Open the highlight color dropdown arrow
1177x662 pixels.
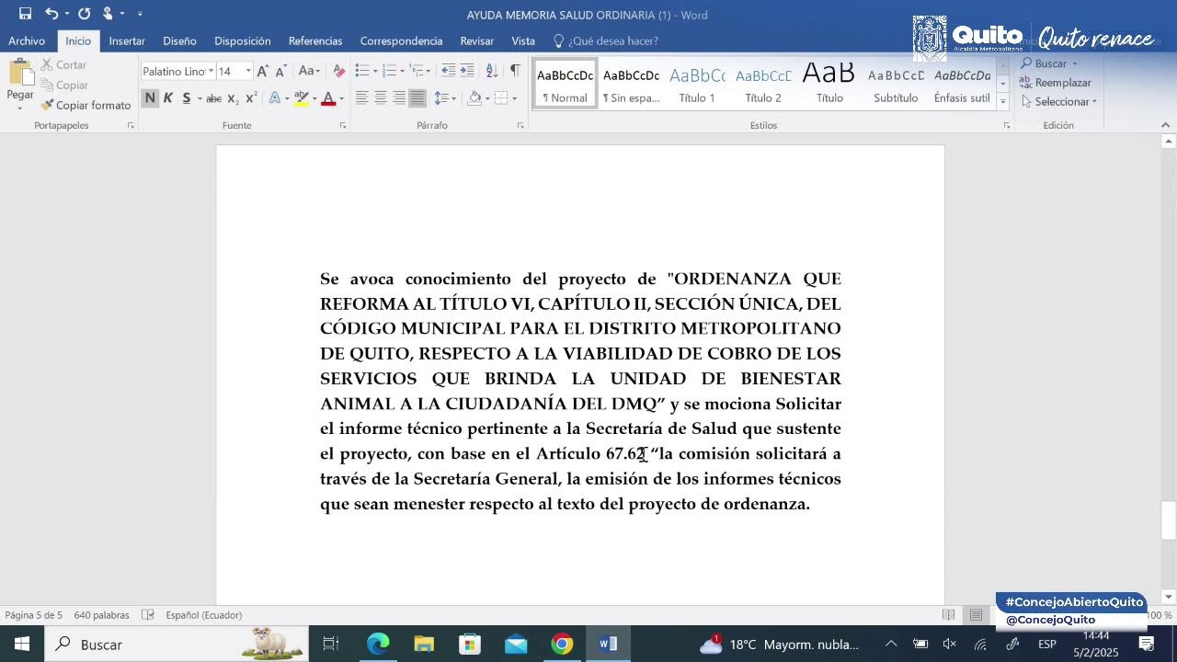click(x=314, y=98)
